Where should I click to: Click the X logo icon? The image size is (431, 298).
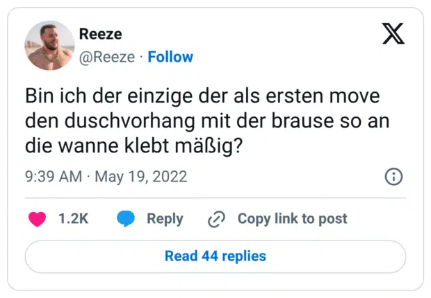coord(393,33)
